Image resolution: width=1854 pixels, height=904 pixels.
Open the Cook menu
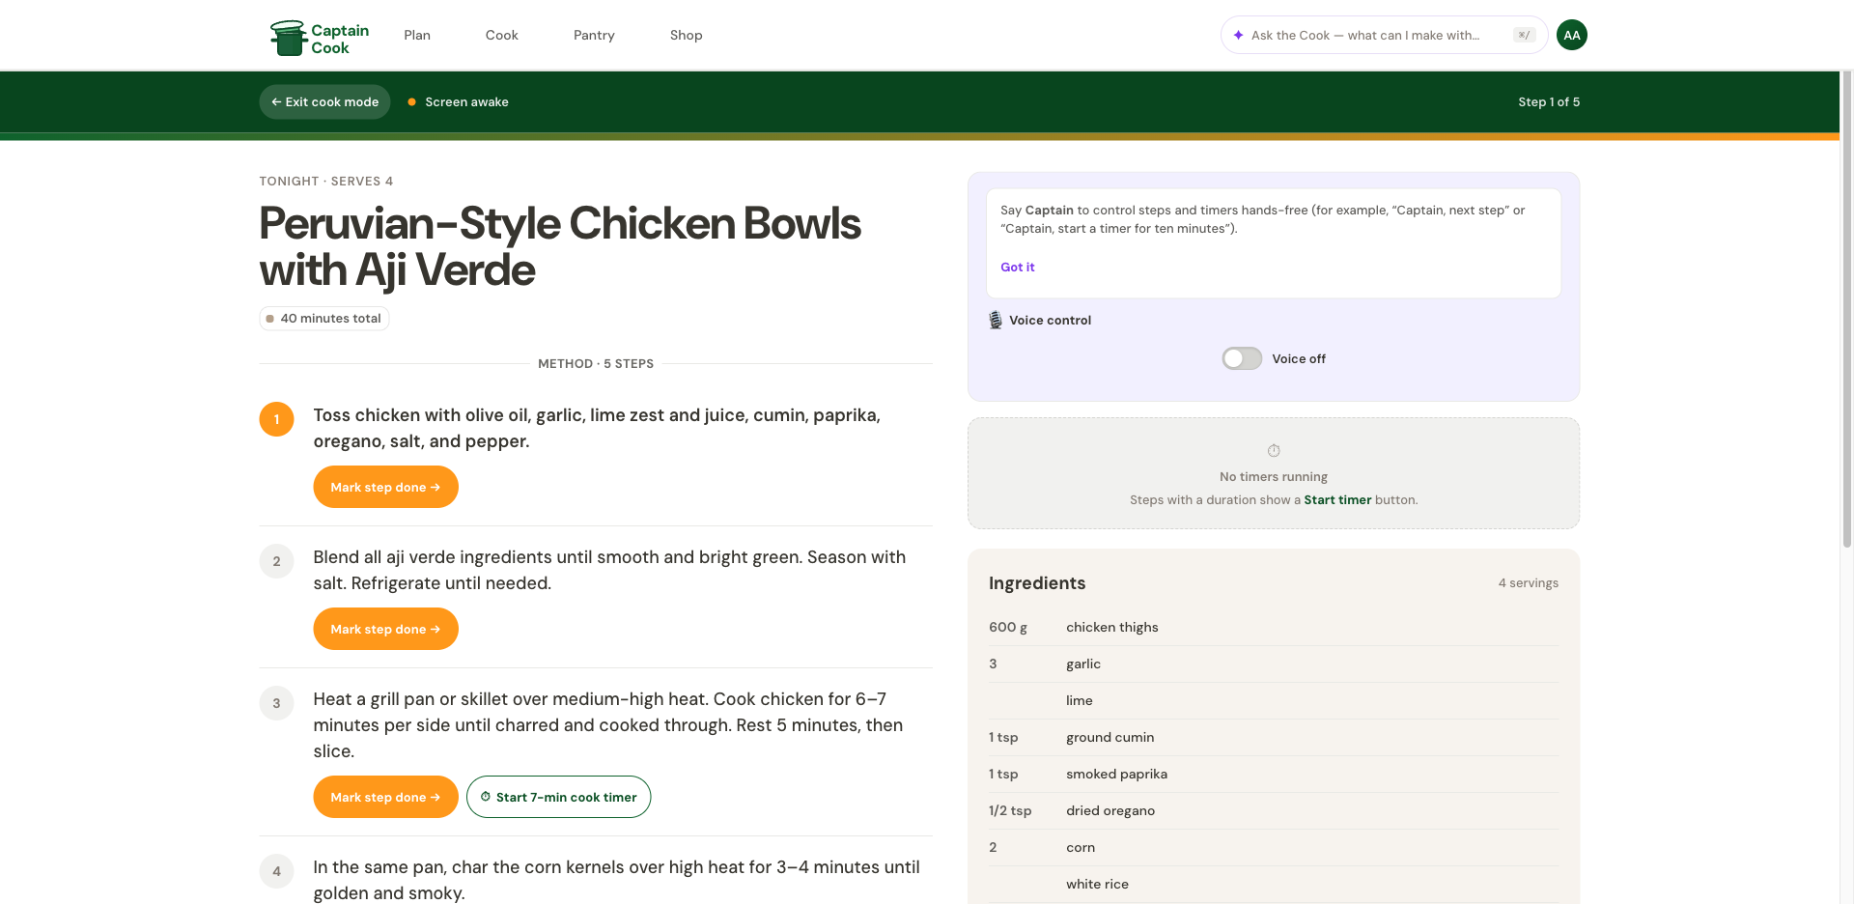(x=501, y=35)
